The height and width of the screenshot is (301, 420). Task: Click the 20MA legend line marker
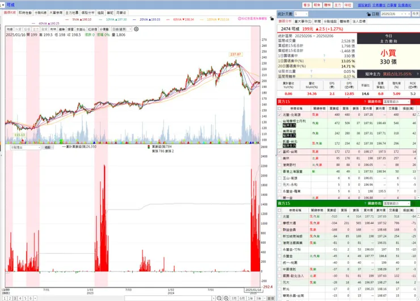[x=134, y=19]
